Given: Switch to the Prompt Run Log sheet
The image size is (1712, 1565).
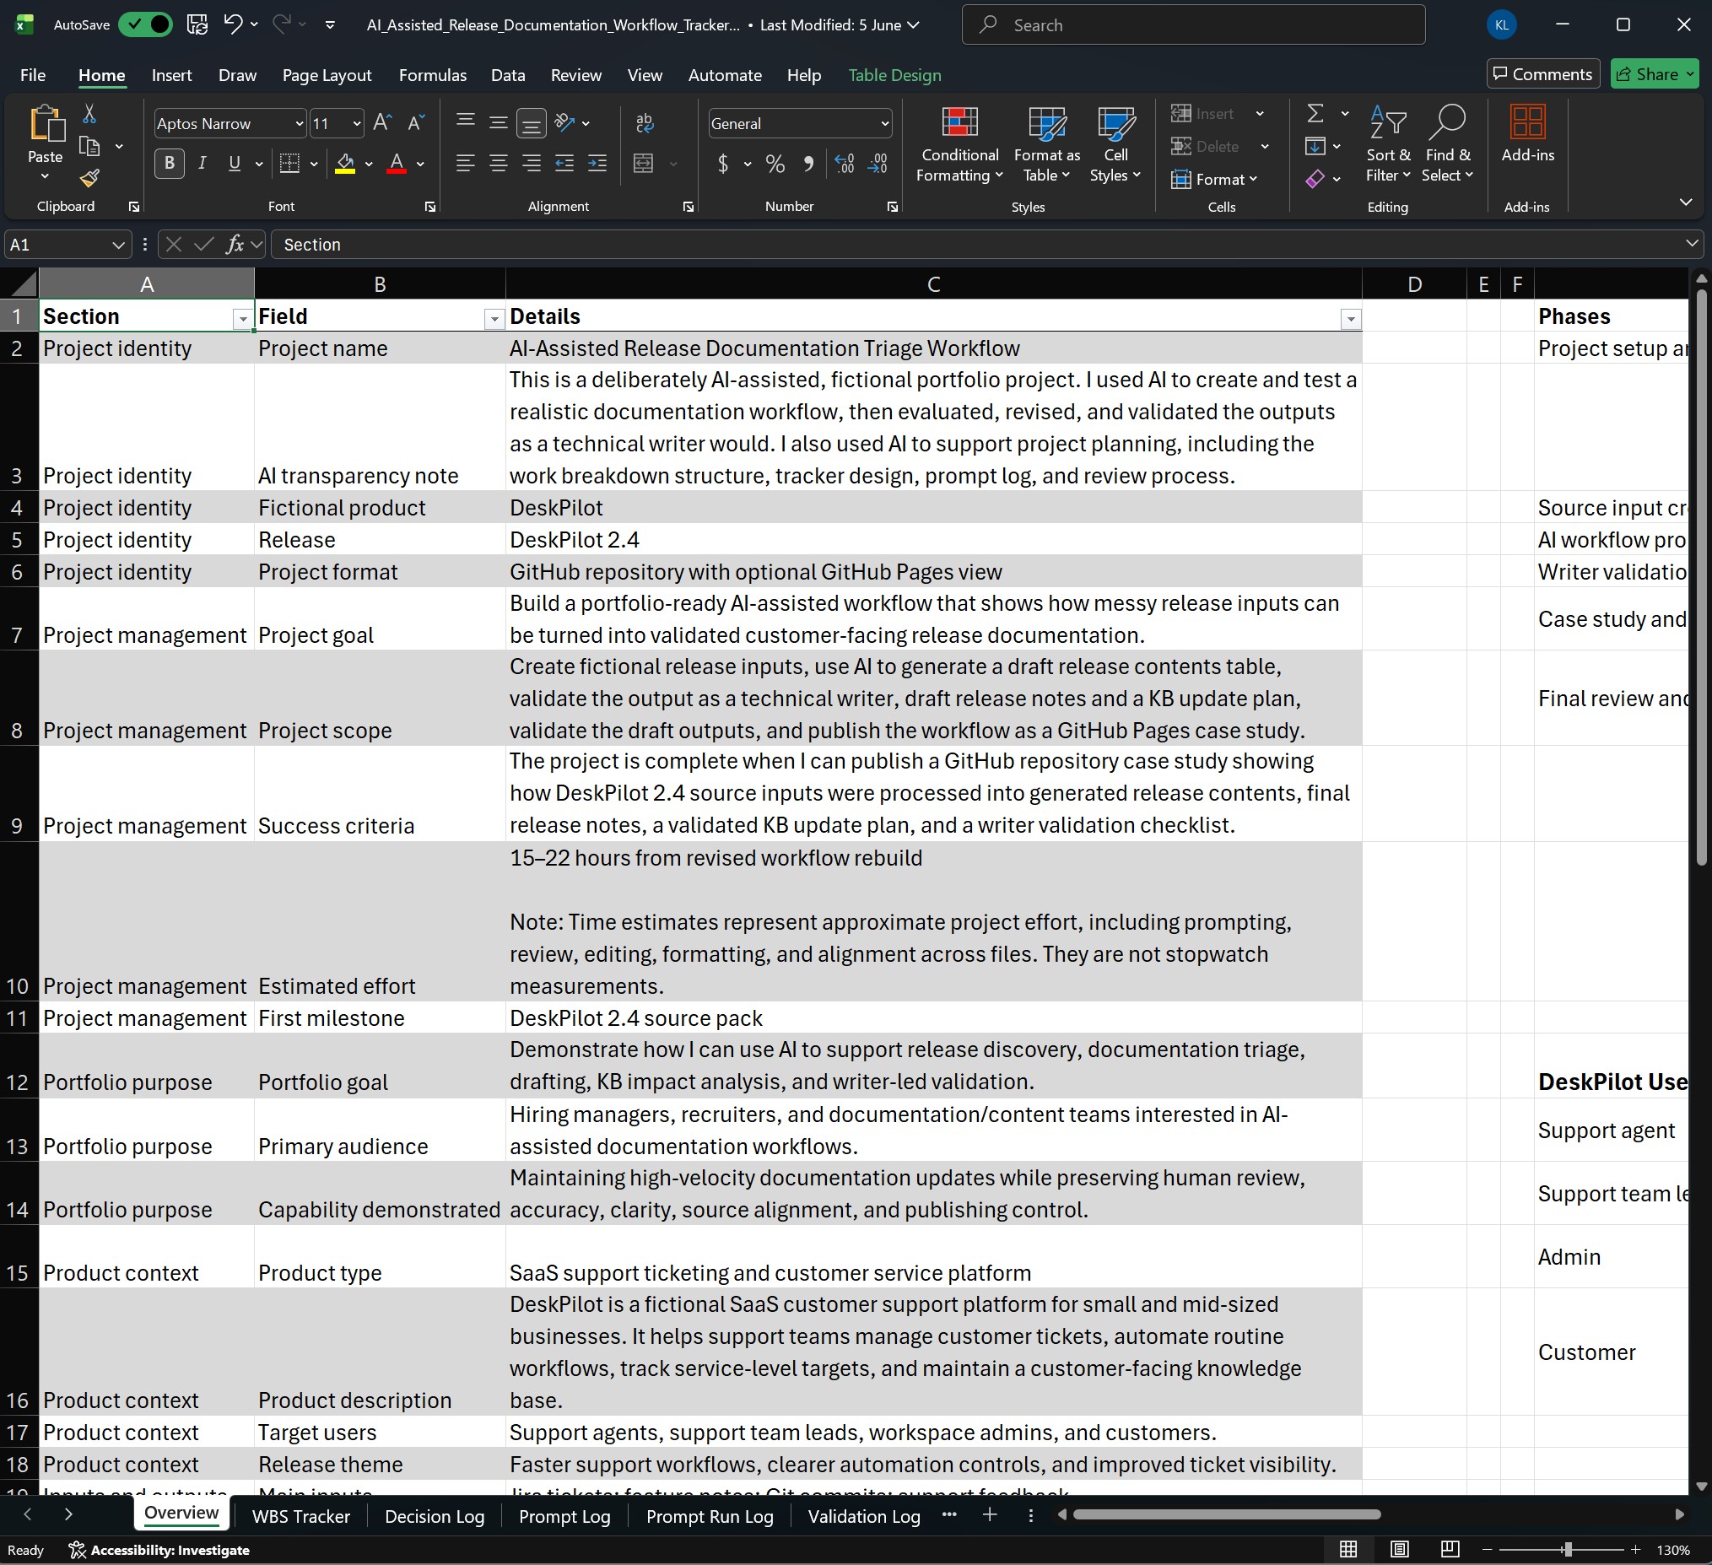Looking at the screenshot, I should (x=710, y=1516).
